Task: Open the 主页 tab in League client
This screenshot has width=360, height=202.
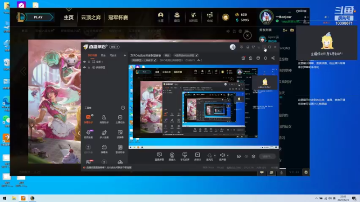Action: 68,18
